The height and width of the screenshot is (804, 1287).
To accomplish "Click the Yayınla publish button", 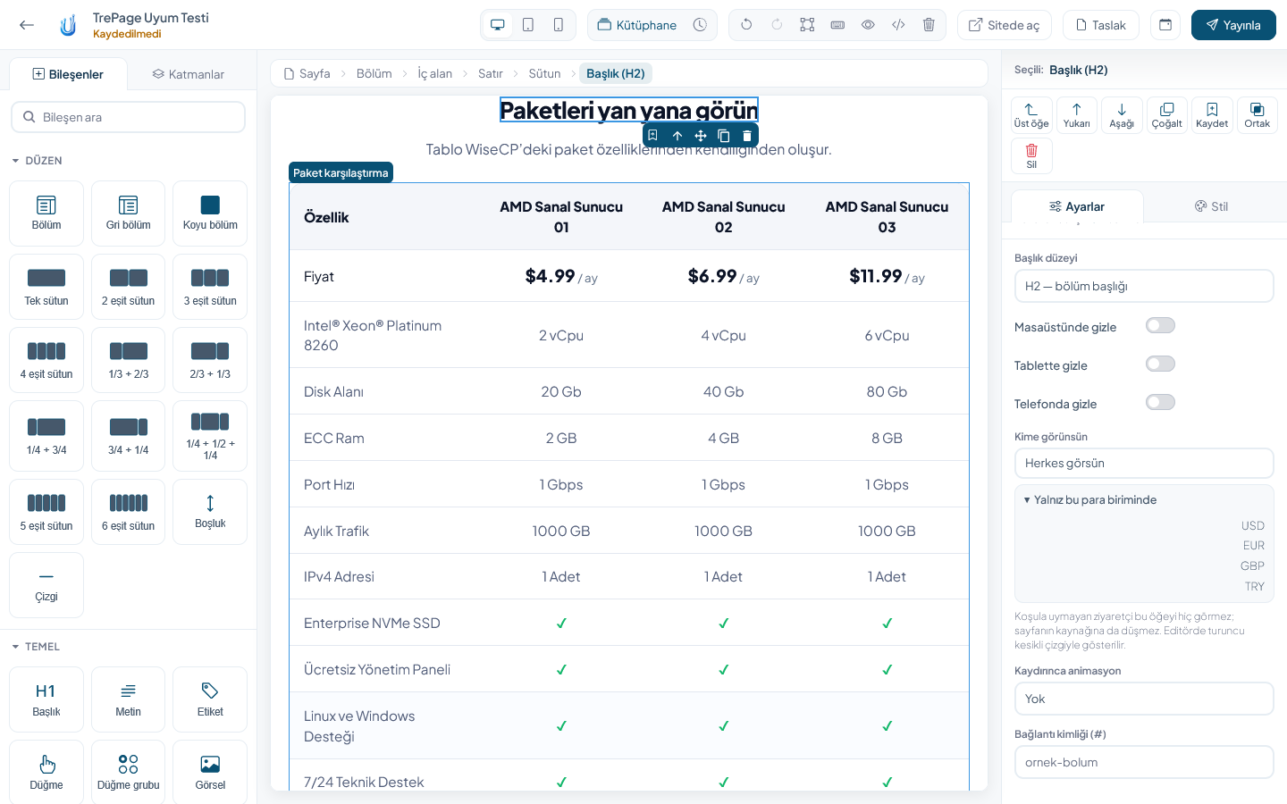I will 1233,25.
